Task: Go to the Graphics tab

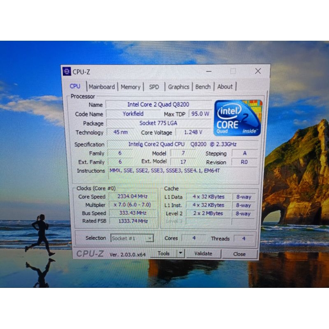Action: (178, 87)
